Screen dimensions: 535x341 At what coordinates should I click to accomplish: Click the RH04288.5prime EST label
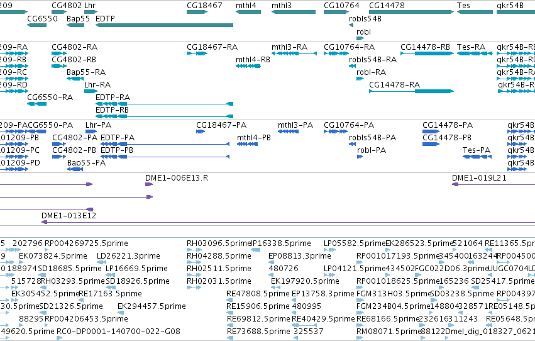pyautogui.click(x=219, y=256)
